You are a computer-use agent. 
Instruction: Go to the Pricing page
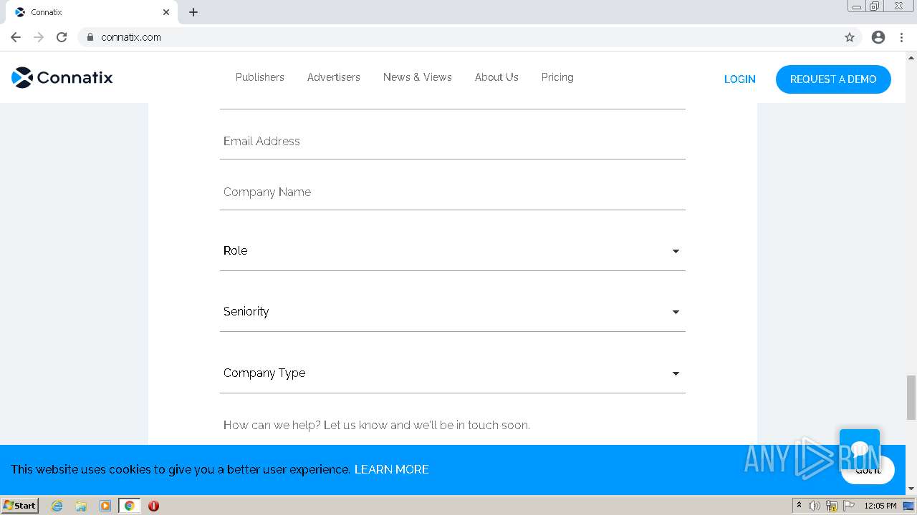tap(557, 77)
